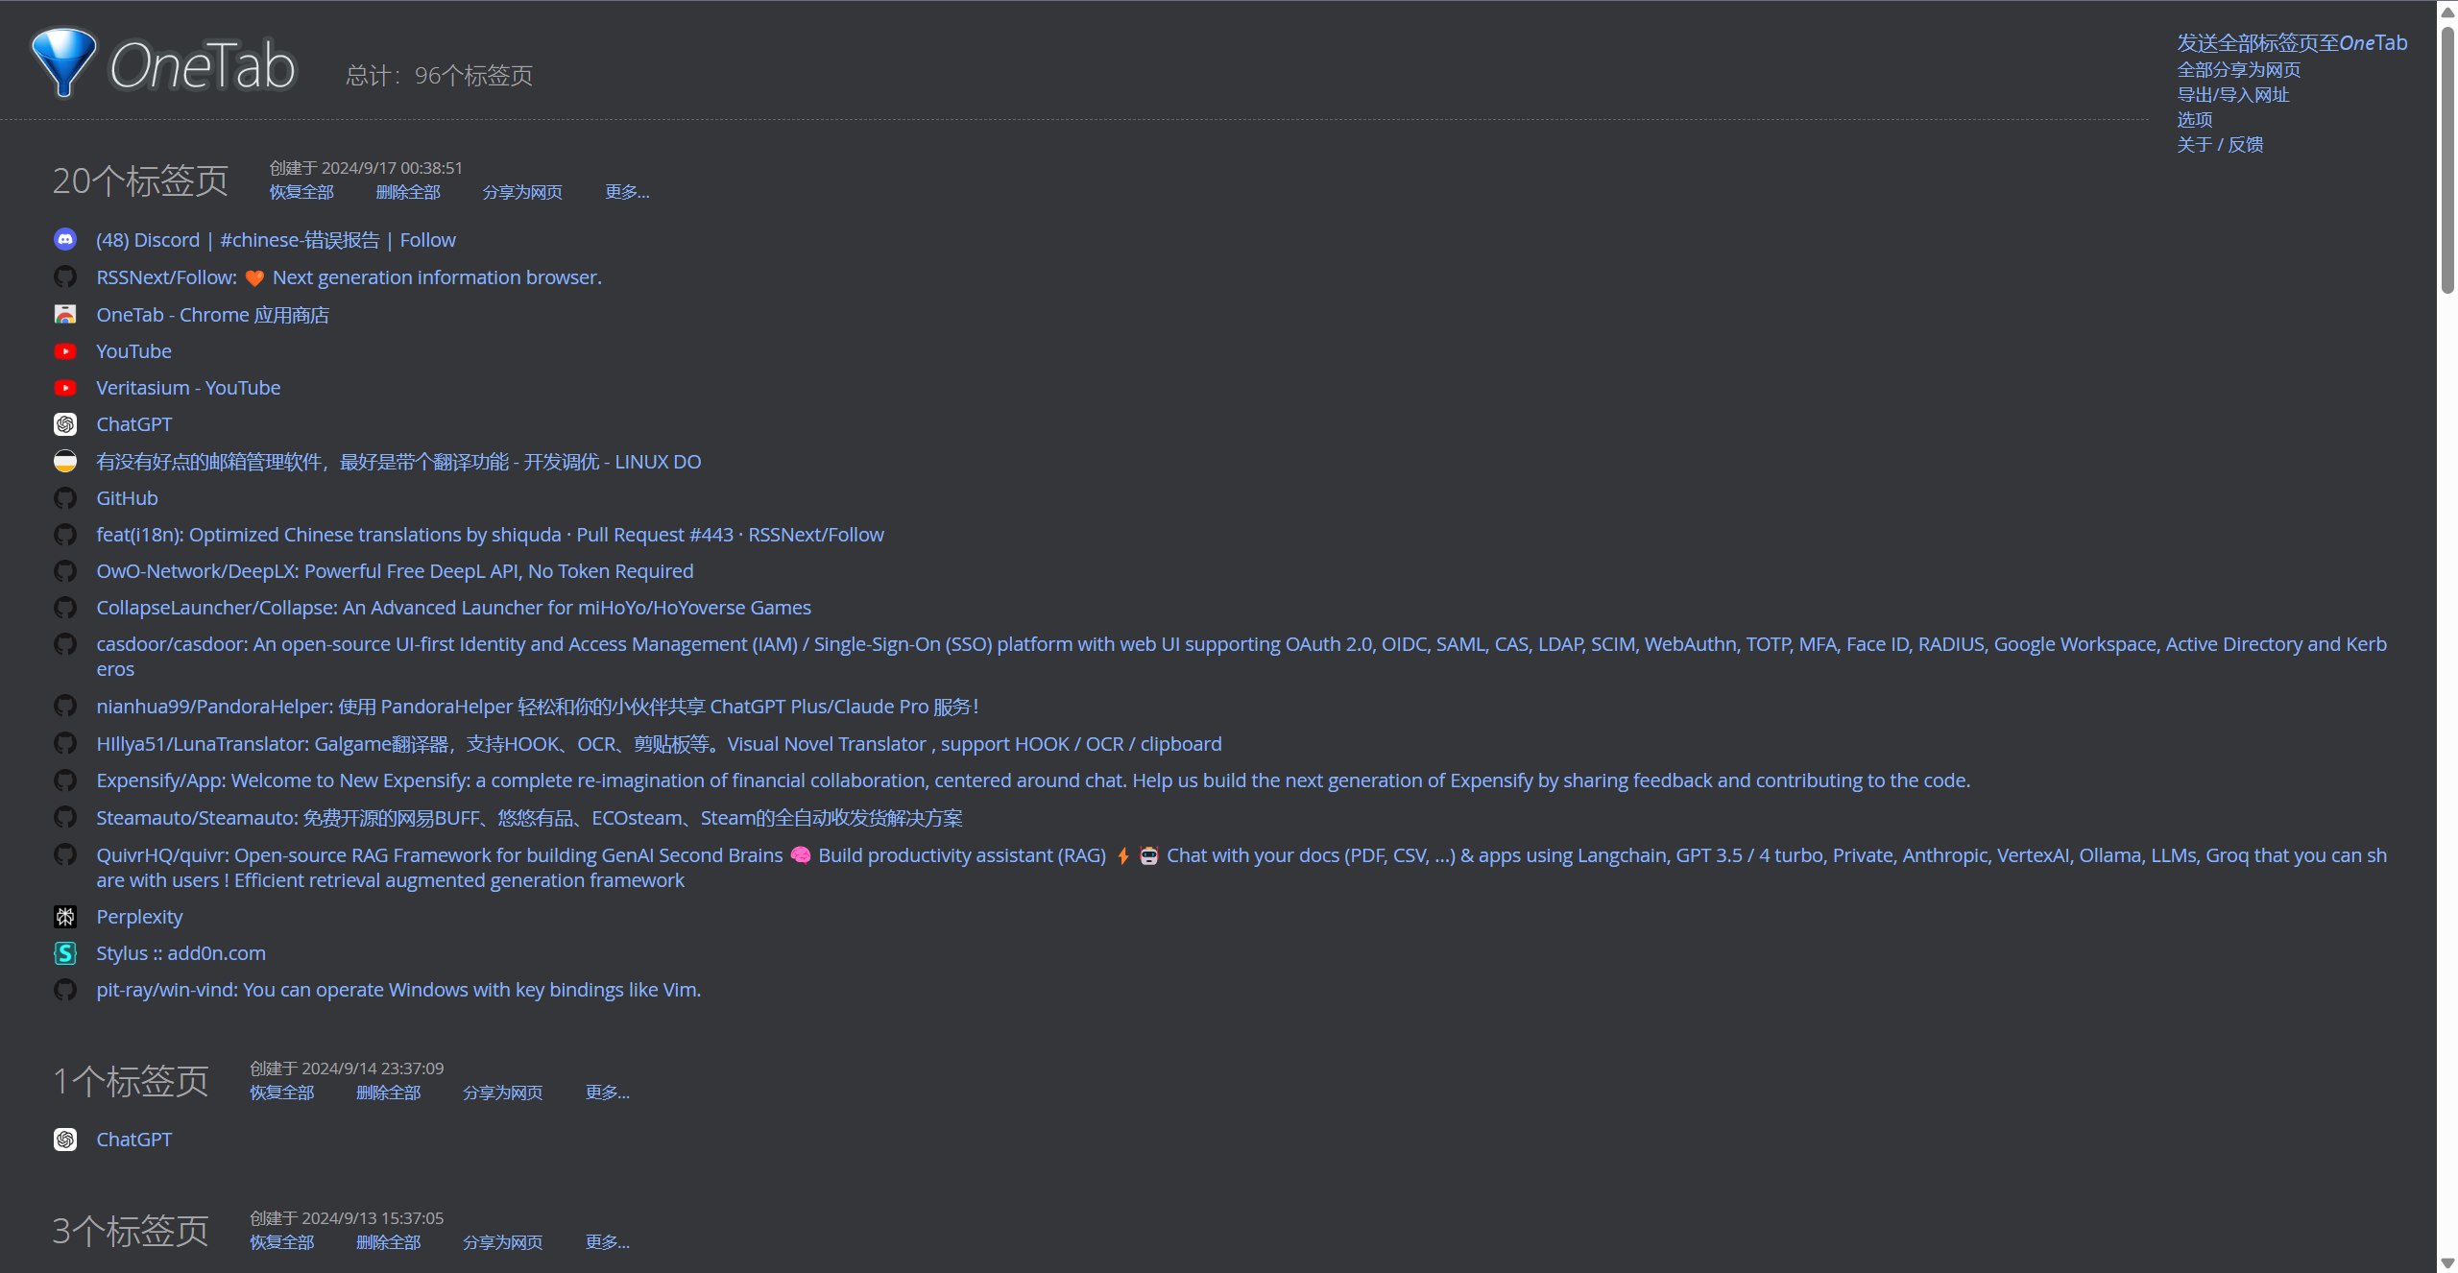Viewport: 2458px width, 1273px height.
Task: Click 恢复全部 for the 20-tab group
Action: 301,192
